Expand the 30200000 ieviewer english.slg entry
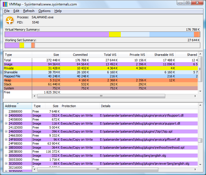206x175 pixels. coord(6,163)
